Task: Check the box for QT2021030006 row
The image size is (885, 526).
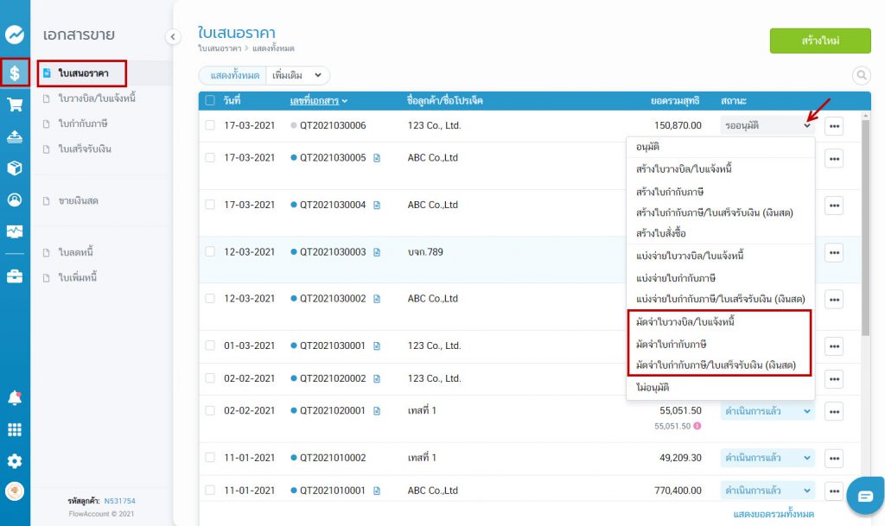Action: [x=210, y=125]
